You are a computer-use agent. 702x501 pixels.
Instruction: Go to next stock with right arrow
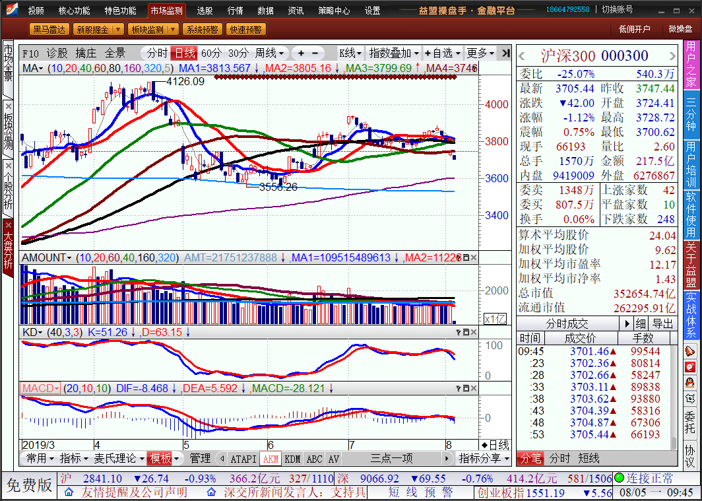tap(672, 56)
